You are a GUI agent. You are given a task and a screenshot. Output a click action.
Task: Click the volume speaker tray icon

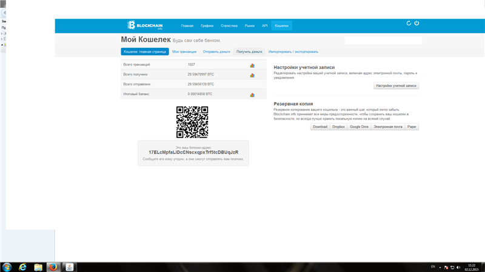pos(458,267)
